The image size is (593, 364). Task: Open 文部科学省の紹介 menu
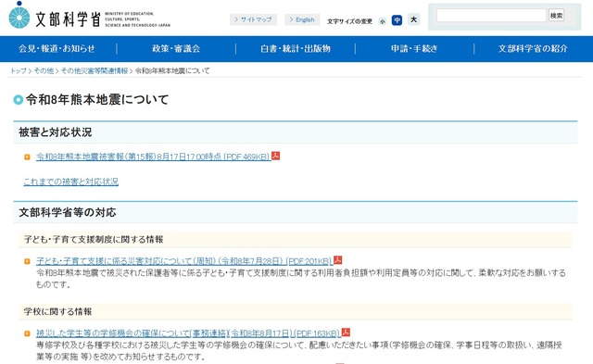(x=534, y=49)
